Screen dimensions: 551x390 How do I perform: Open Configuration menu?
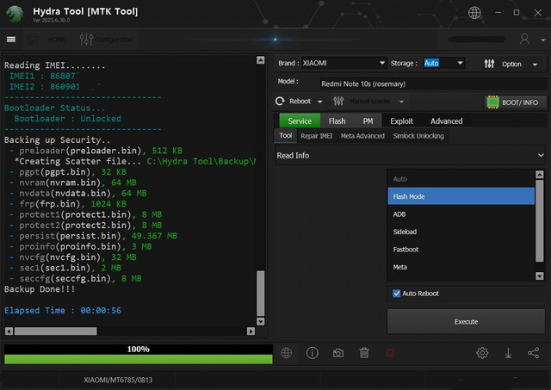tap(114, 40)
